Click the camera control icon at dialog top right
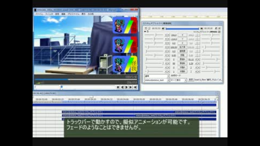This screenshot has height=146, width=260. click(x=216, y=28)
